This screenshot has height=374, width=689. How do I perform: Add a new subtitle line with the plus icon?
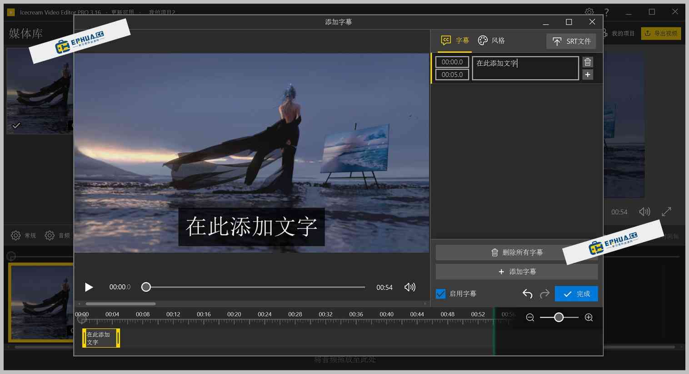pos(587,74)
